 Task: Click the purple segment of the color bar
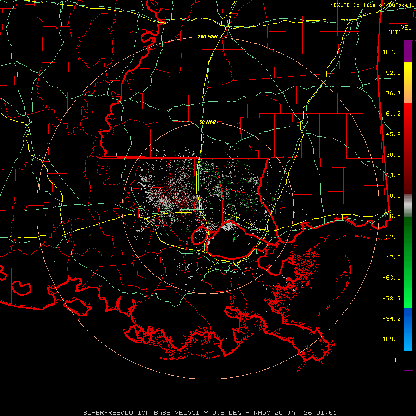[x=408, y=51]
